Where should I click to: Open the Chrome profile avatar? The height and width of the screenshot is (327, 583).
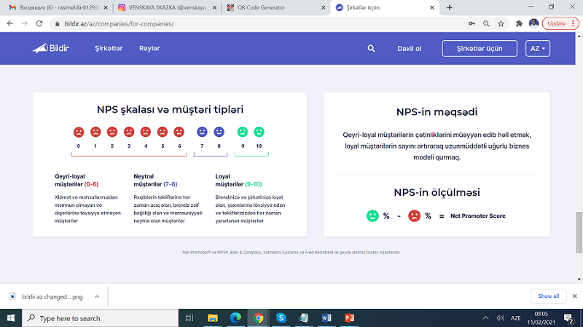click(533, 23)
